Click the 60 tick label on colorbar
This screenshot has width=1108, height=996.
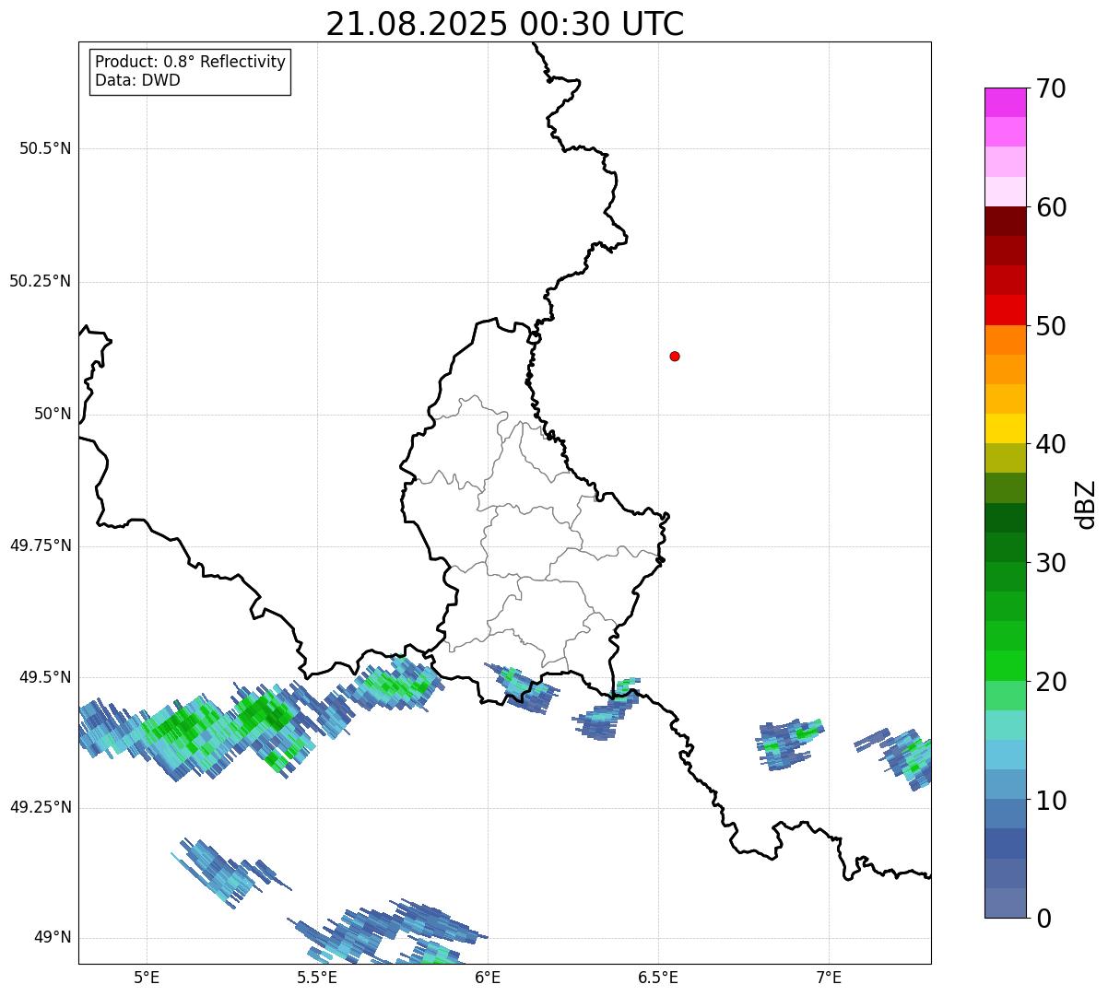pos(1051,207)
